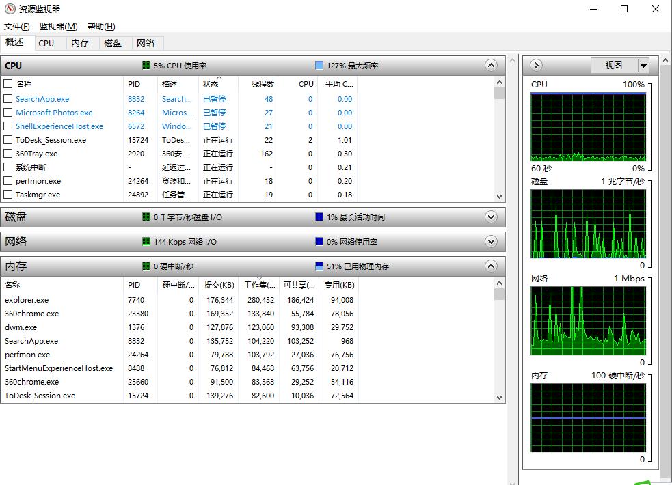Click the Microsoft.Photos.exe process name
672x485 pixels.
tap(54, 113)
